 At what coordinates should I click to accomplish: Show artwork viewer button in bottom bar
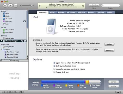pyautogui.click(x=21, y=92)
